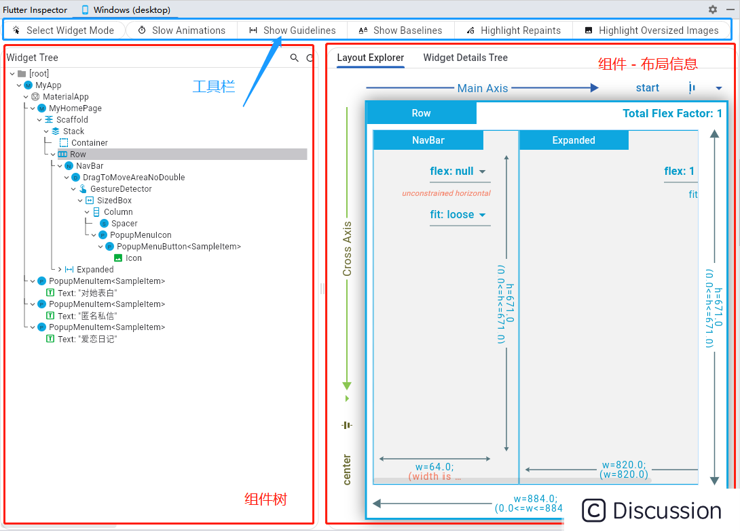The height and width of the screenshot is (532, 740).
Task: Select the Icon tree item
Action: tap(133, 258)
